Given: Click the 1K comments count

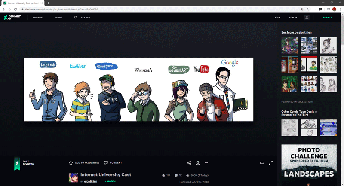Looking at the screenshot, I should tap(178, 175).
